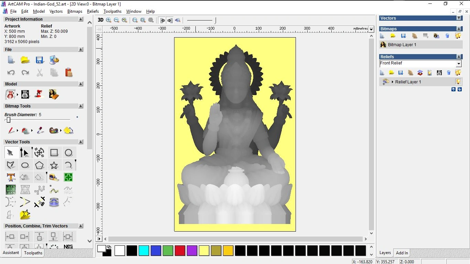The image size is (470, 264).
Task: Toggle all bitmap layers visibility bulbs
Action: (458, 35)
